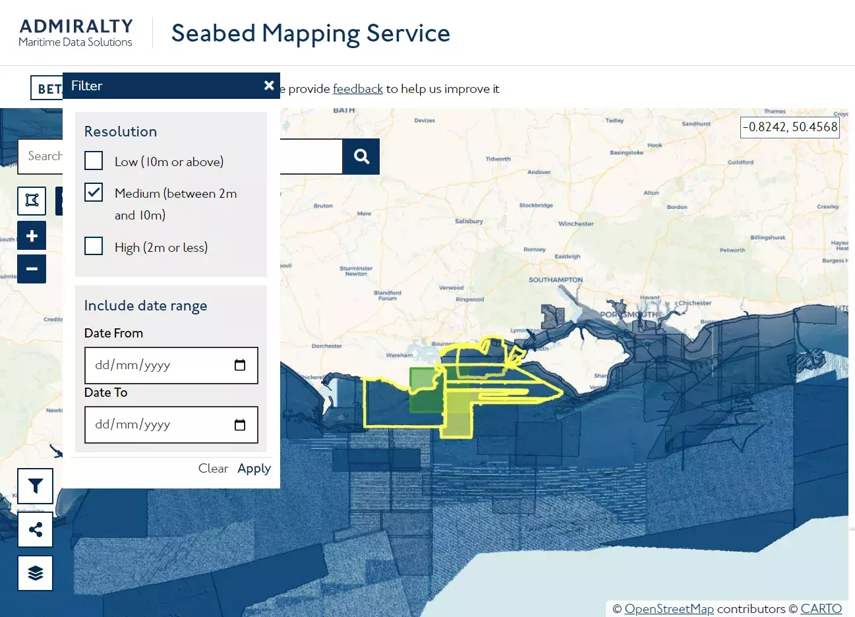Zoom in on the map

click(32, 236)
